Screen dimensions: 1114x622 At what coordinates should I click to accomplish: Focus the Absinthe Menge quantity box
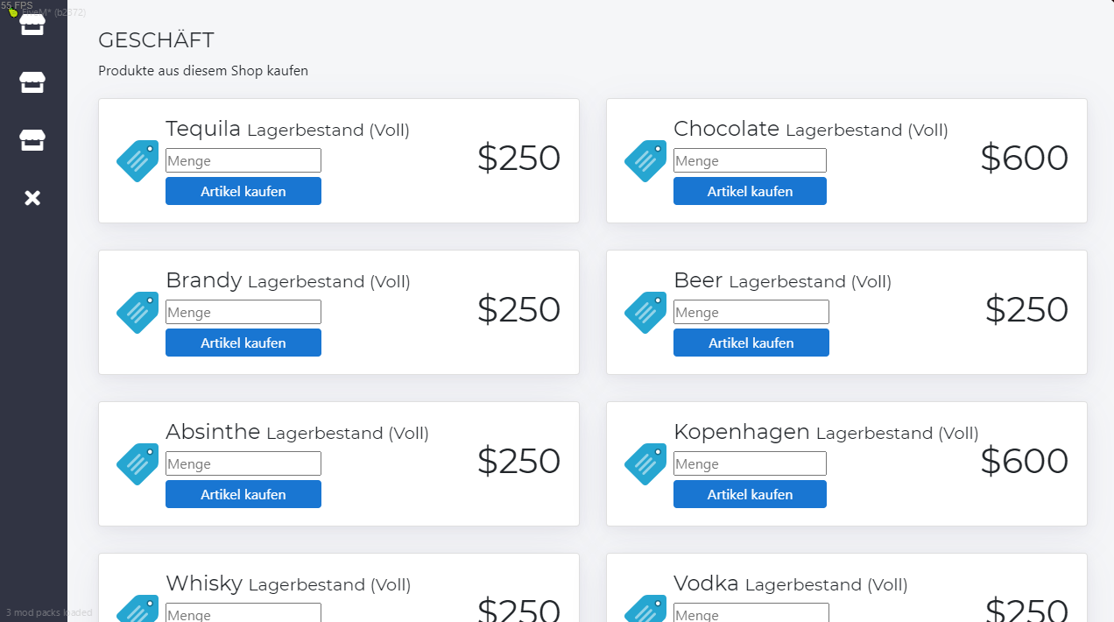coord(243,463)
